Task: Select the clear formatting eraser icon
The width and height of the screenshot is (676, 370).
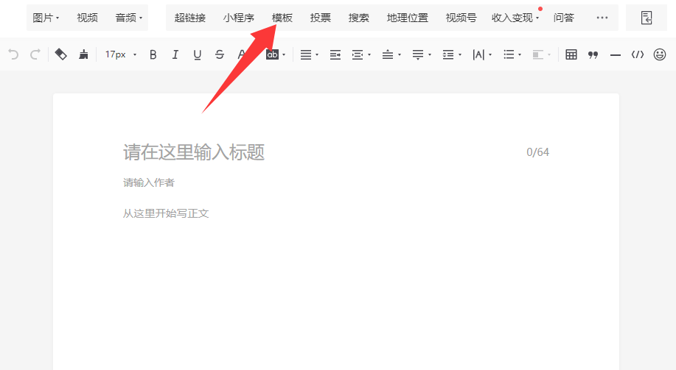Action: (60, 54)
